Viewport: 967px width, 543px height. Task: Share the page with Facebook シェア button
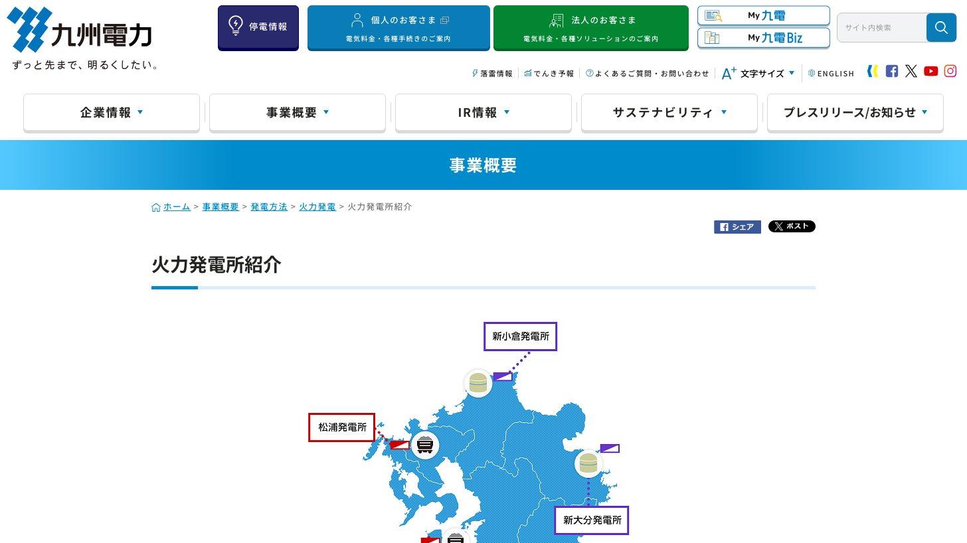click(x=737, y=227)
